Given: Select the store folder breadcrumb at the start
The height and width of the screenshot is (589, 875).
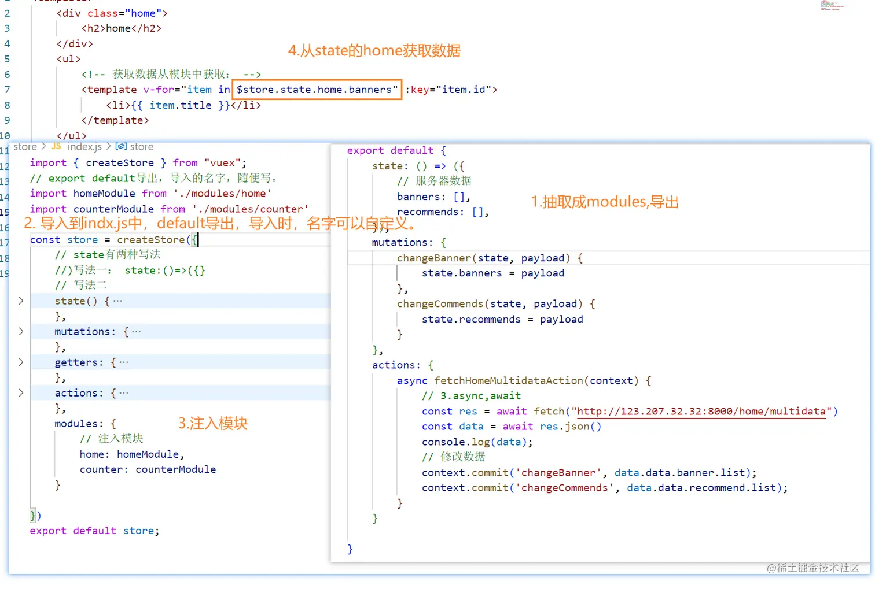Looking at the screenshot, I should (x=25, y=147).
